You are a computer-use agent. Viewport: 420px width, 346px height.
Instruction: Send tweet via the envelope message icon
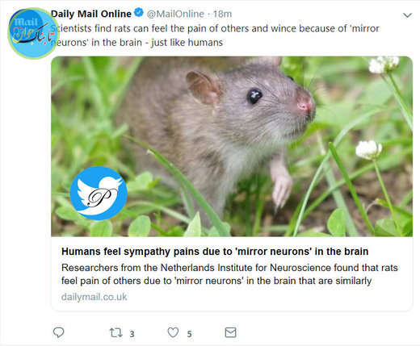(230, 332)
